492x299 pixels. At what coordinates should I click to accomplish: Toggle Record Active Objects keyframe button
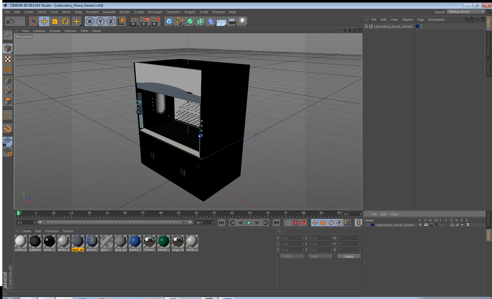287,223
